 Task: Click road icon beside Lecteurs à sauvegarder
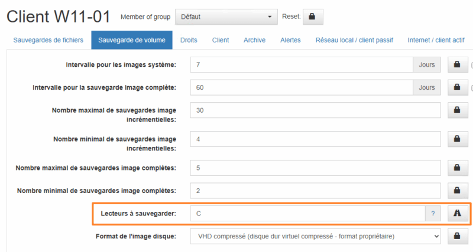point(456,214)
